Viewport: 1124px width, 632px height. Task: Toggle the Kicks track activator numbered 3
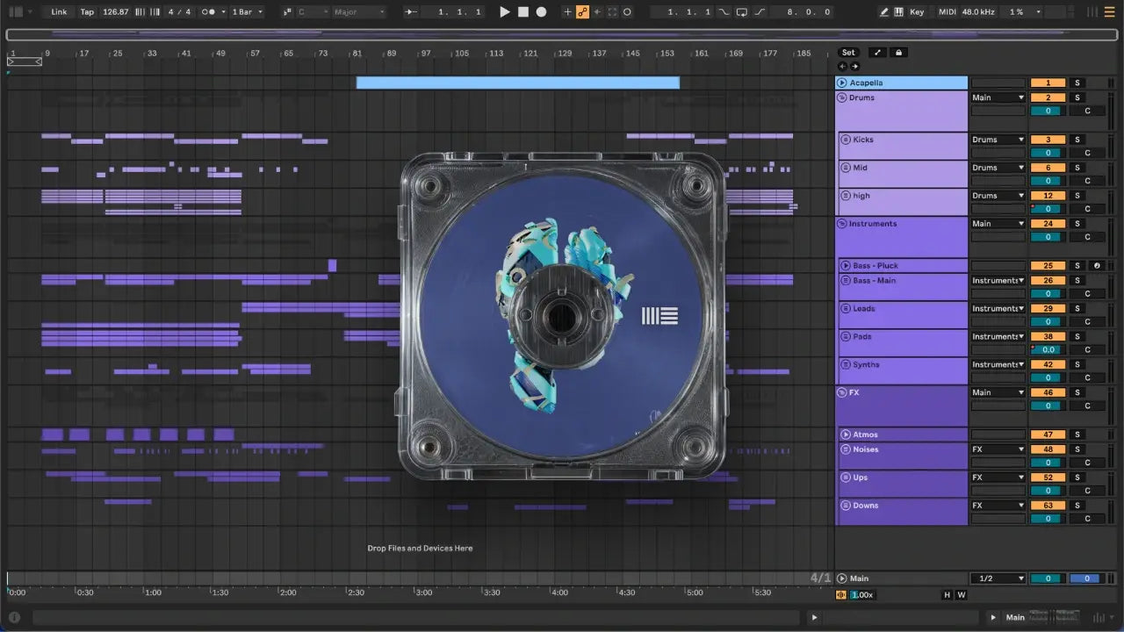tap(1048, 140)
